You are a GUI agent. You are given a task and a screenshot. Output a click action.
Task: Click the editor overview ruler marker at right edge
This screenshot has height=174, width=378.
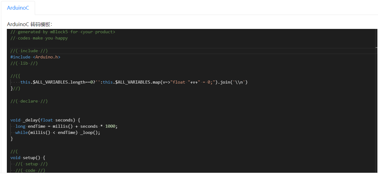click(376, 48)
